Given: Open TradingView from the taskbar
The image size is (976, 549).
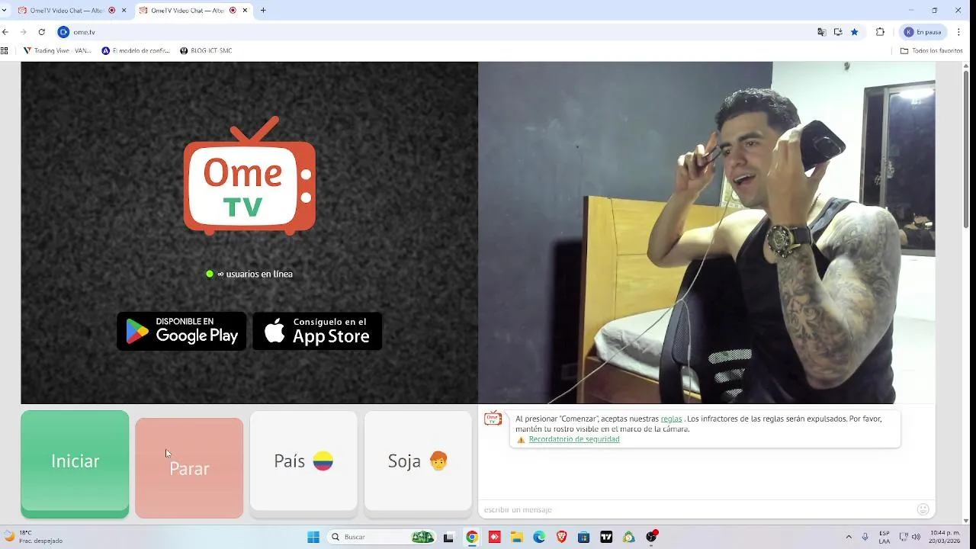Looking at the screenshot, I should (x=606, y=537).
